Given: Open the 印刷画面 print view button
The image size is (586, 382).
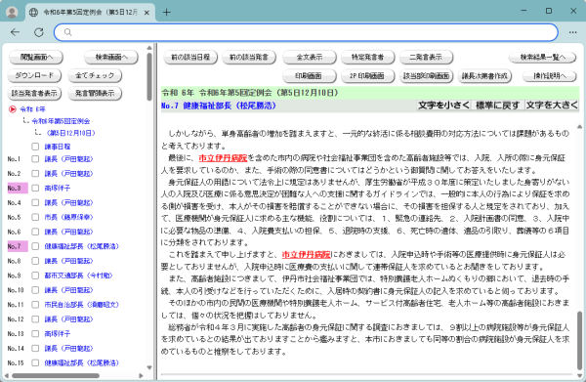Looking at the screenshot, I should (310, 76).
